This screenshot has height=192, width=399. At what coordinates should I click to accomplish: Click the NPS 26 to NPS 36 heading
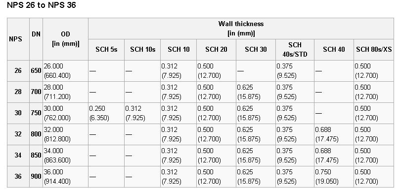[41, 5]
